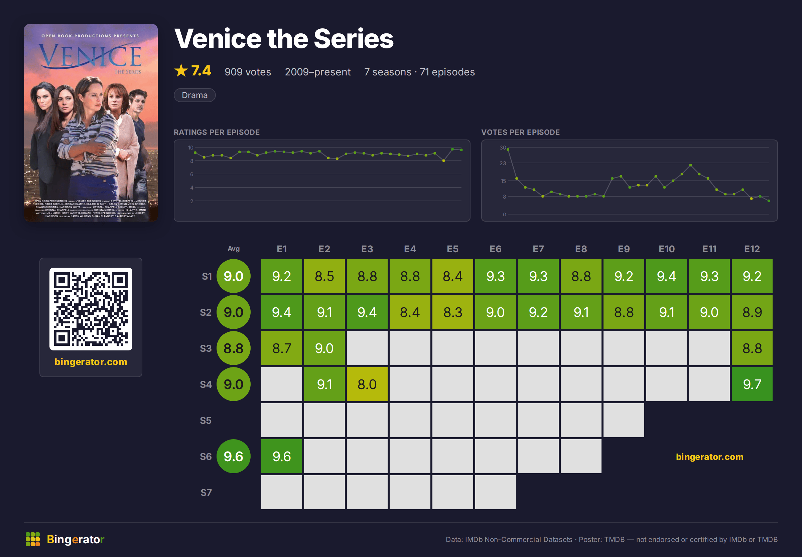Image resolution: width=802 pixels, height=558 pixels.
Task: Select the S3 average 8.8 circle
Action: [233, 348]
